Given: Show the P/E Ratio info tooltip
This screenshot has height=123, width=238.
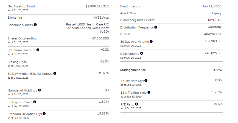Looking at the screenshot, I should 137,104.
